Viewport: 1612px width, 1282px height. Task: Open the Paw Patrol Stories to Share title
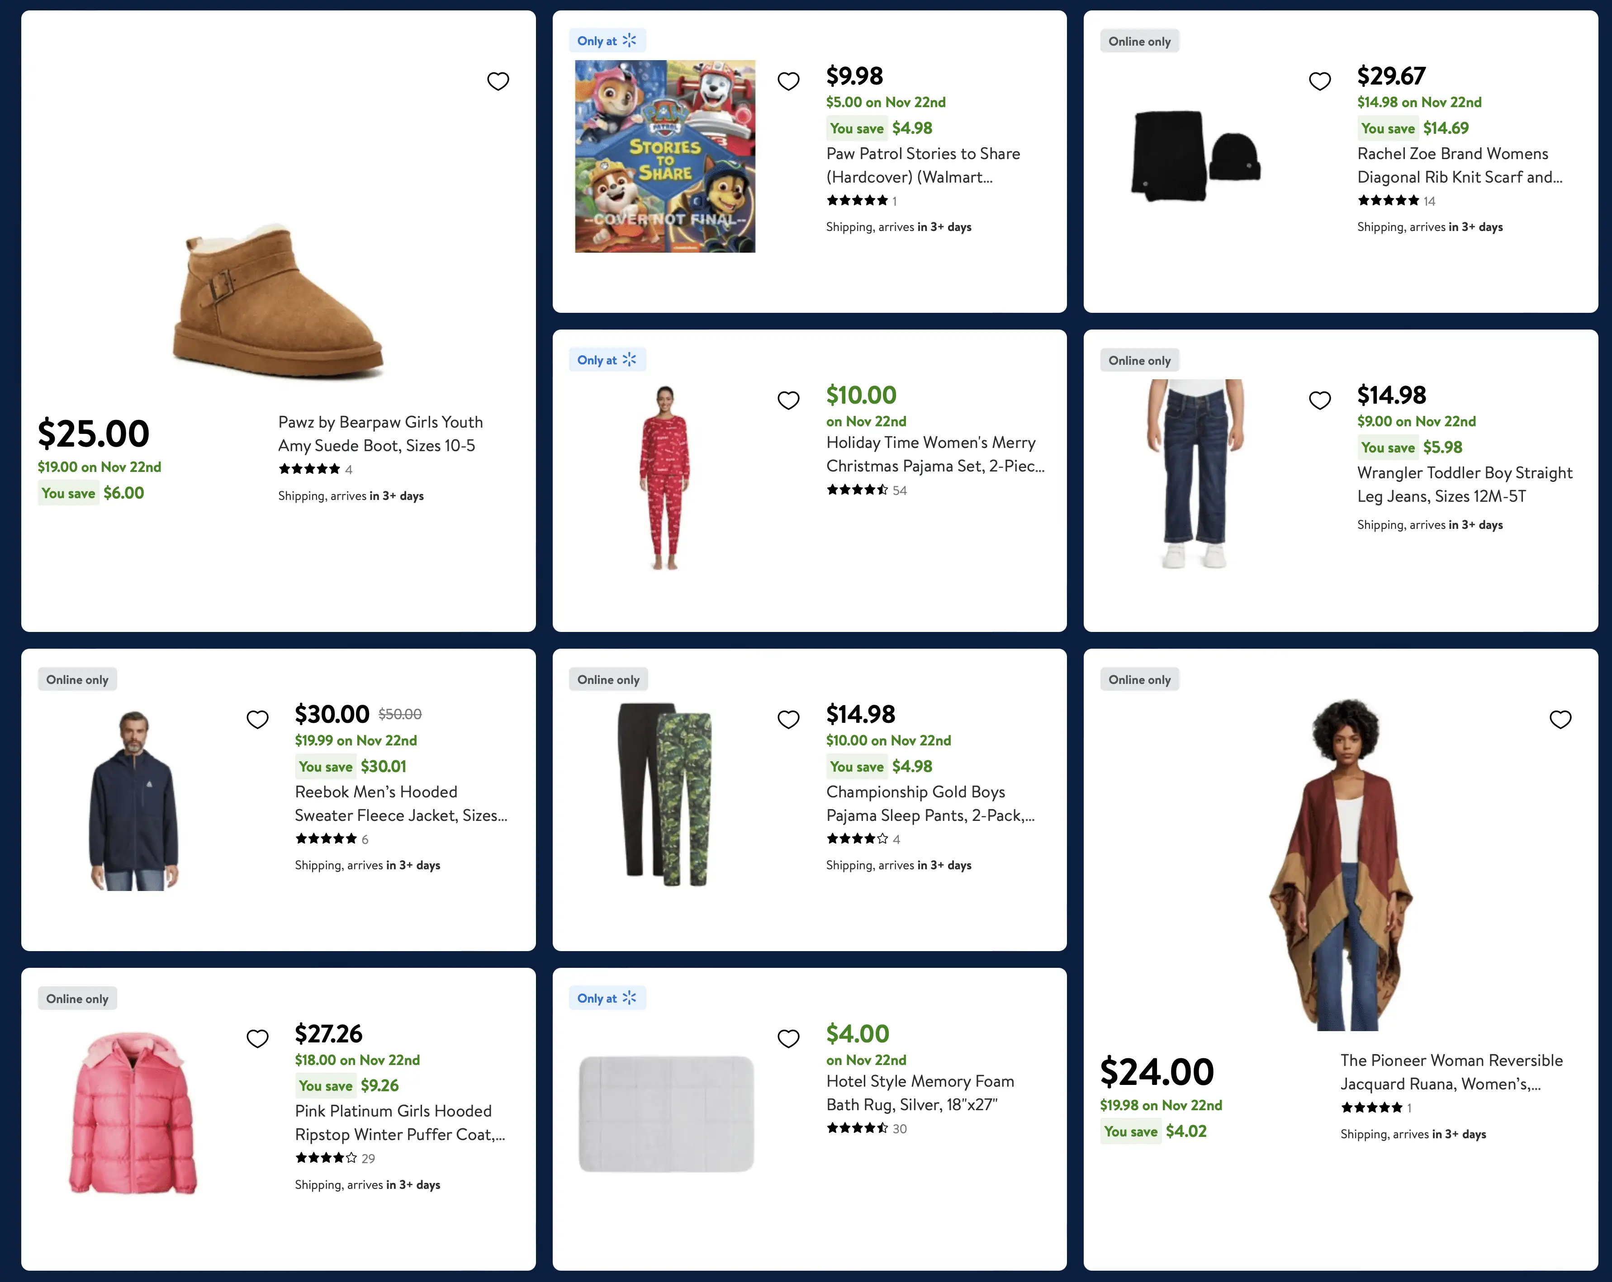coord(922,165)
